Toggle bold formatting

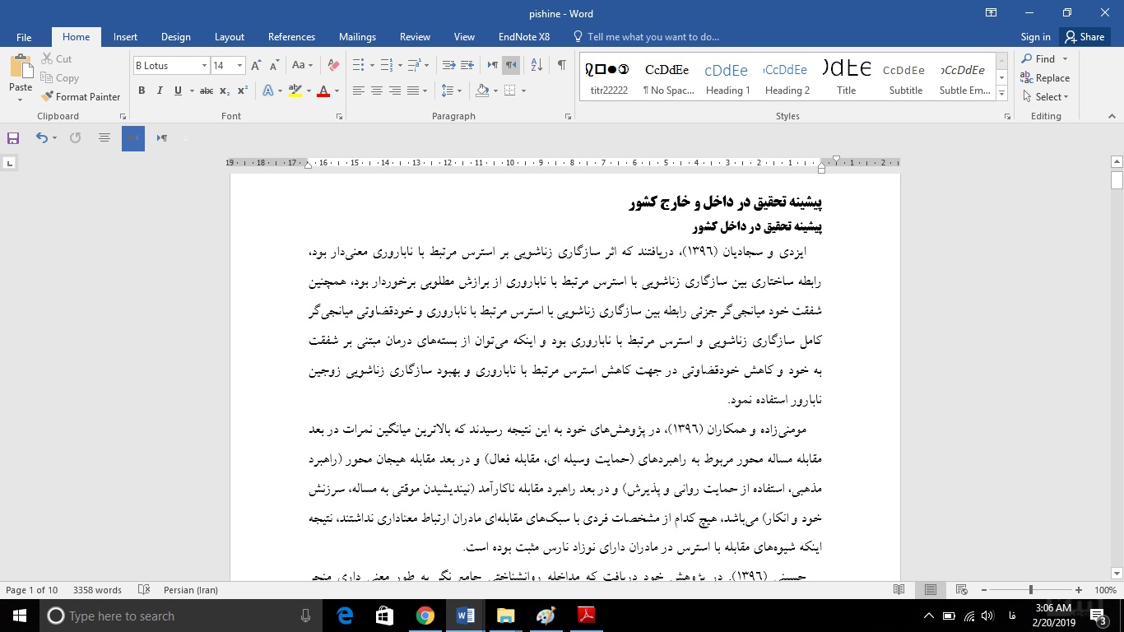(142, 91)
